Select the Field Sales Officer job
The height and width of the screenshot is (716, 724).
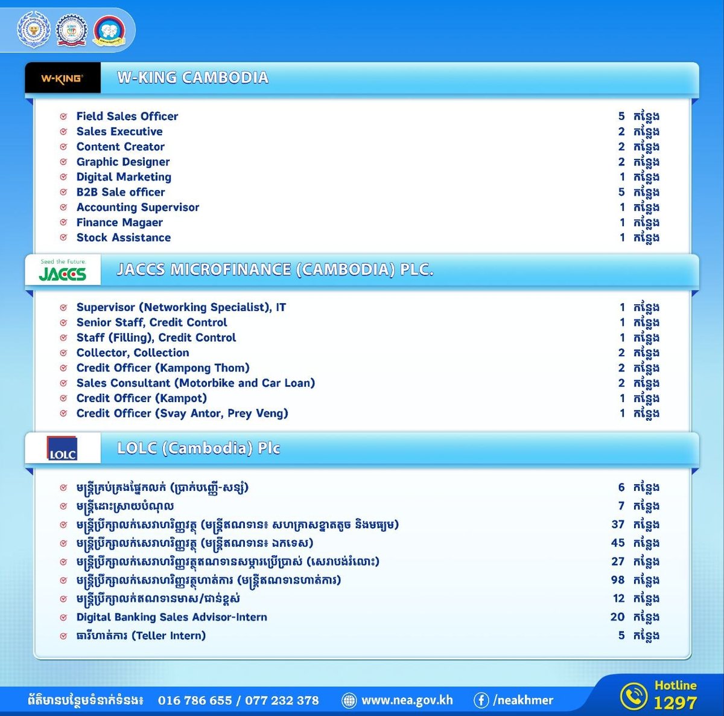coord(127,117)
